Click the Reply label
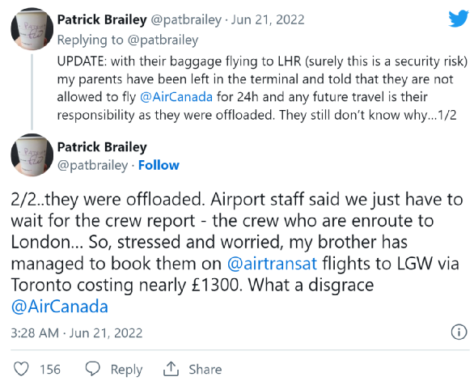Screen dimensions: 474x381 tap(126, 370)
